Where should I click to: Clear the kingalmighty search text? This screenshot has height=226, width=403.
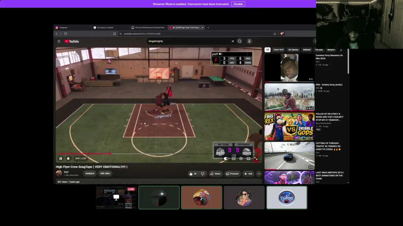tap(233, 41)
